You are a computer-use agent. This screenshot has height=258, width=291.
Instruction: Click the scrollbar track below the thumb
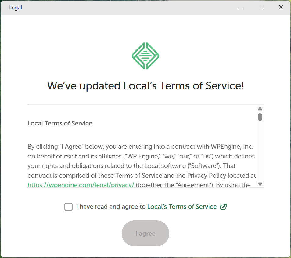pyautogui.click(x=260, y=153)
